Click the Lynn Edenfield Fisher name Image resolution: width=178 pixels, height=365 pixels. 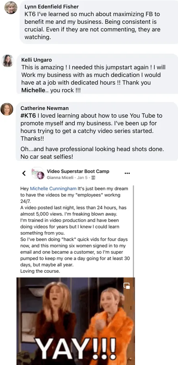point(51,6)
